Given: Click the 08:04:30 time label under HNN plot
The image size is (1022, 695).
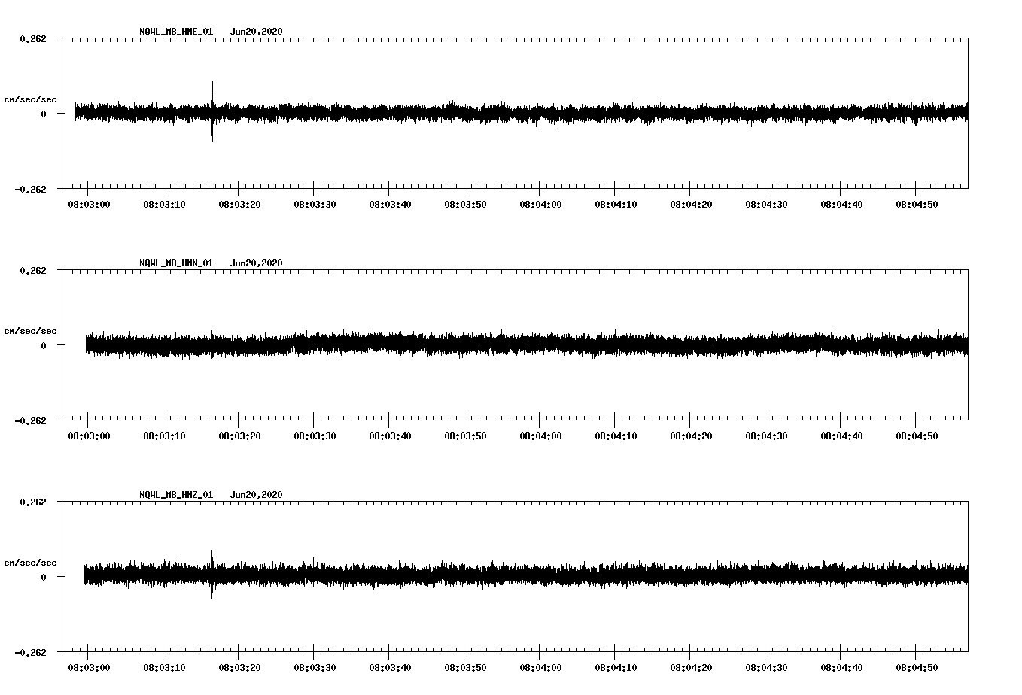Looking at the screenshot, I should (x=766, y=436).
